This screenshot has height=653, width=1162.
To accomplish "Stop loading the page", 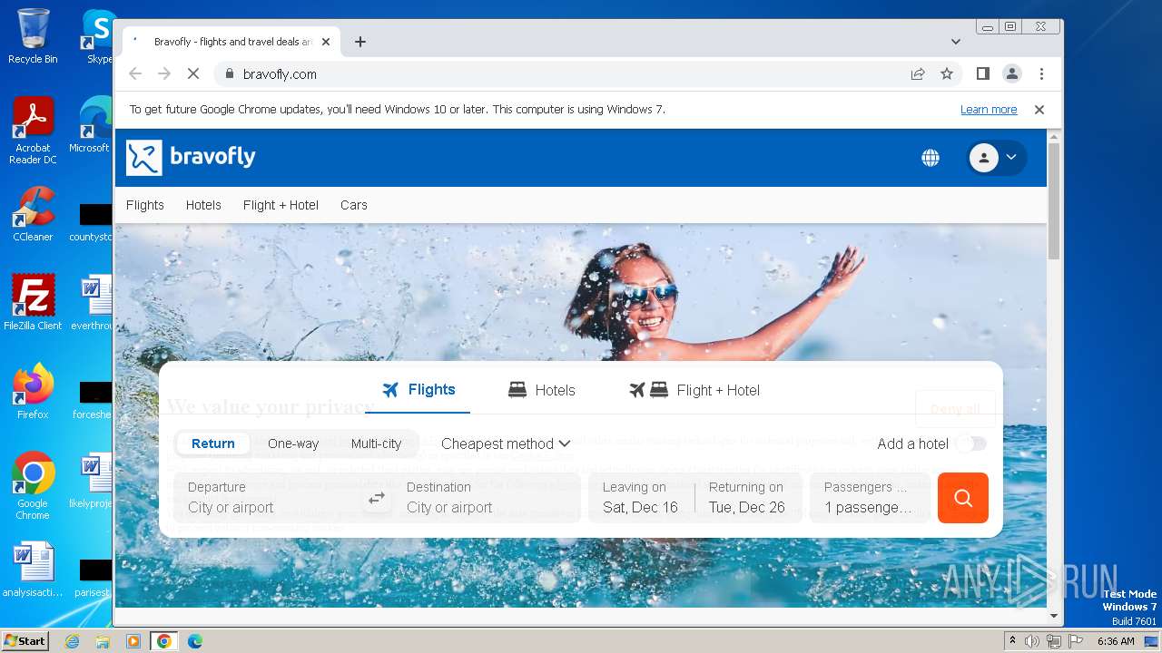I will pos(193,74).
